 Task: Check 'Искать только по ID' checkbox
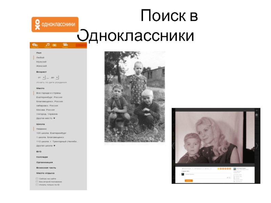coord(37,185)
